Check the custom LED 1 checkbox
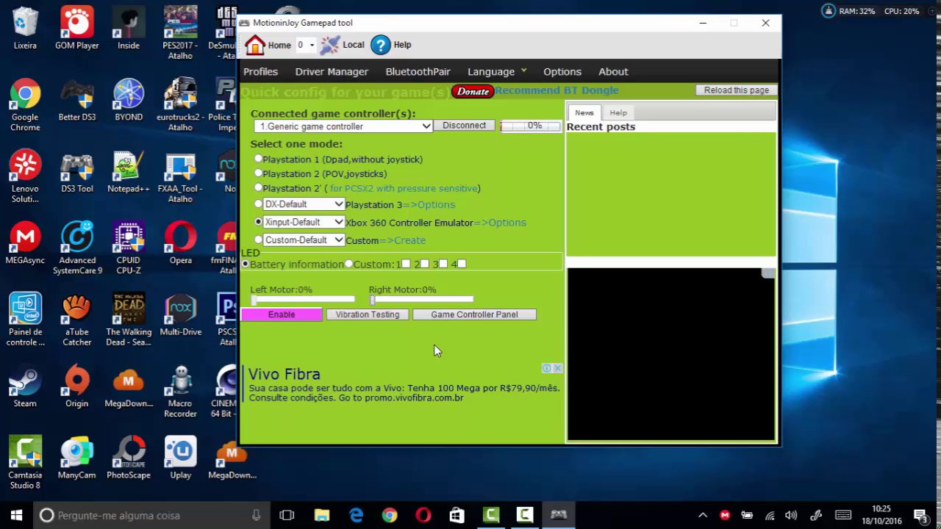The image size is (941, 529). coord(406,264)
